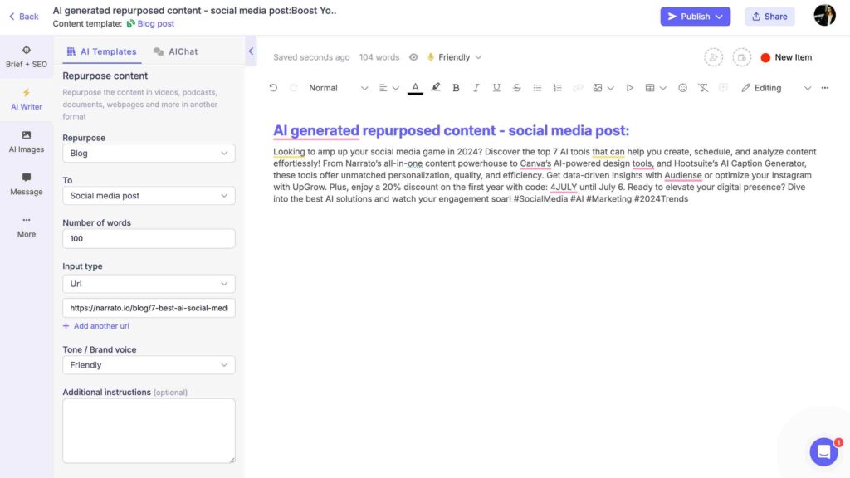Image resolution: width=850 pixels, height=478 pixels.
Task: Open the user profile avatar
Action: 824,15
